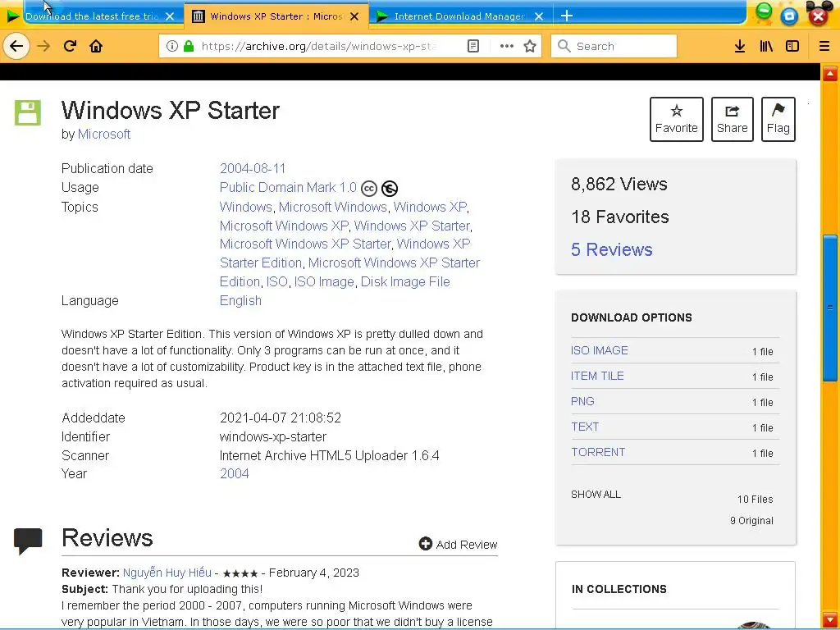Click the vertical scrollbar thumb
The image size is (840, 630).
pos(830,308)
